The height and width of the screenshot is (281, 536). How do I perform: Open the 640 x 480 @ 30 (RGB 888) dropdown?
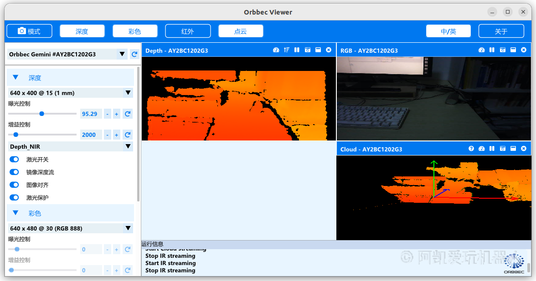tap(70, 228)
